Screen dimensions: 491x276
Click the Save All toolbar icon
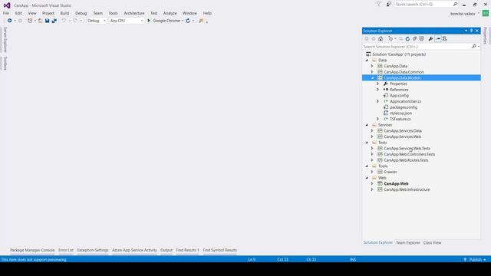pyautogui.click(x=54, y=21)
